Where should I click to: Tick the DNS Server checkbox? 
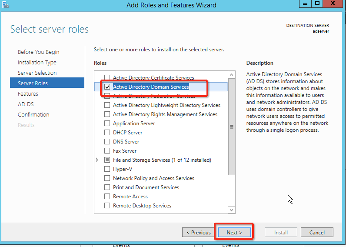[107, 142]
